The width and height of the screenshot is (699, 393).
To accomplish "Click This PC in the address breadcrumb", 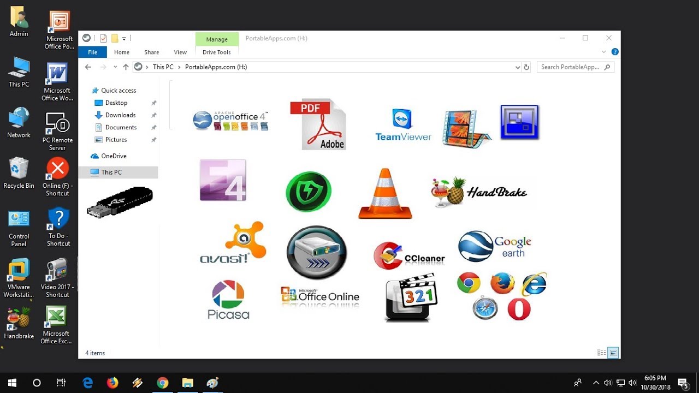I will click(x=163, y=67).
